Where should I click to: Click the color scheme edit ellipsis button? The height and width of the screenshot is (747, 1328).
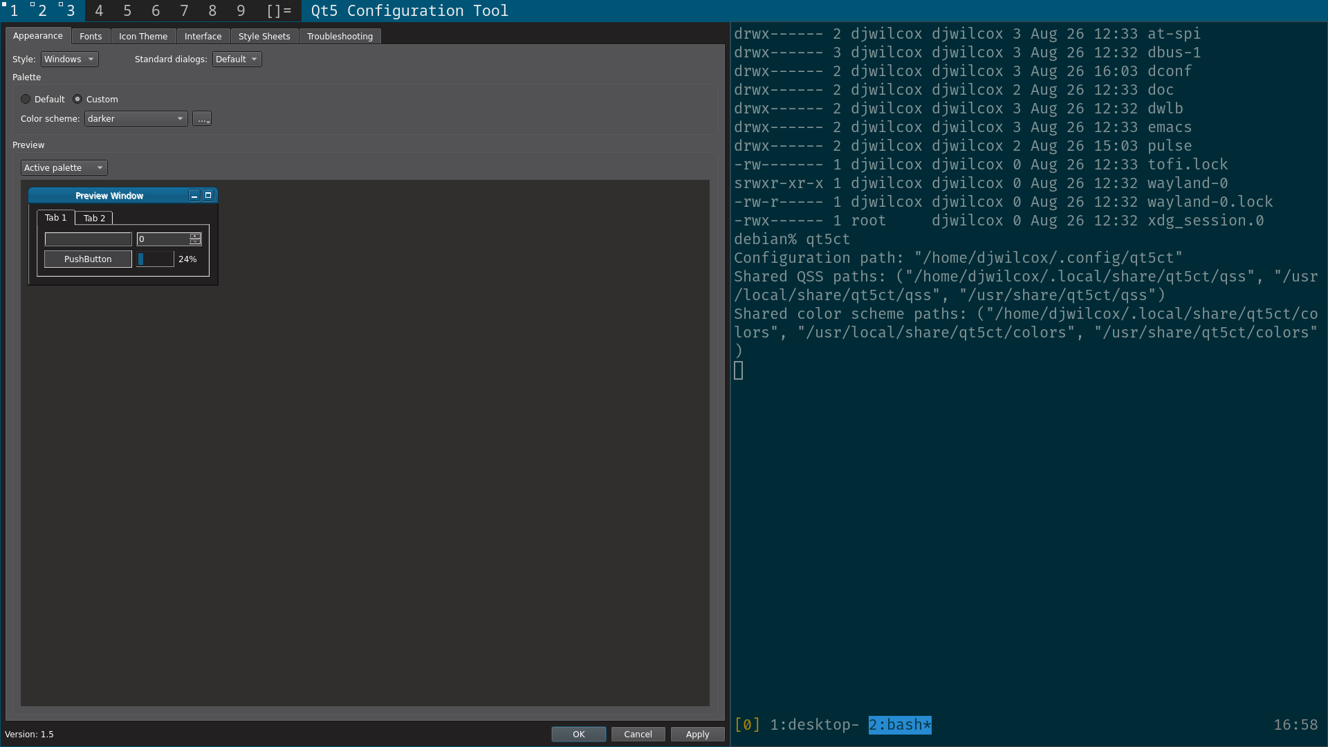[202, 119]
